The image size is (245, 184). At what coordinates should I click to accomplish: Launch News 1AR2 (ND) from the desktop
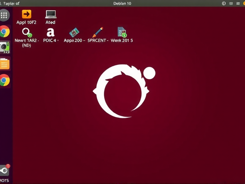[26, 33]
